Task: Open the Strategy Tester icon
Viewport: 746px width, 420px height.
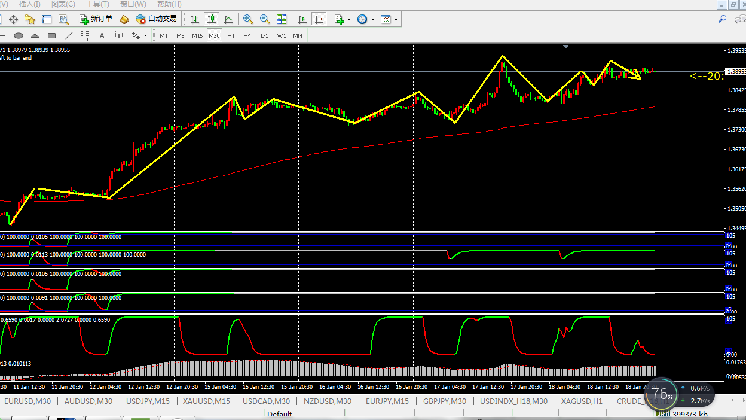Action: coord(63,19)
